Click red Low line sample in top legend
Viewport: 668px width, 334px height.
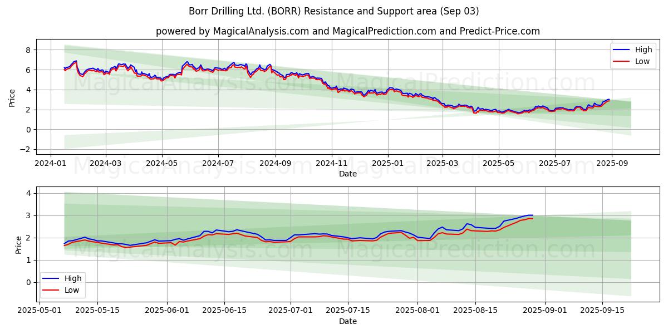tap(622, 62)
